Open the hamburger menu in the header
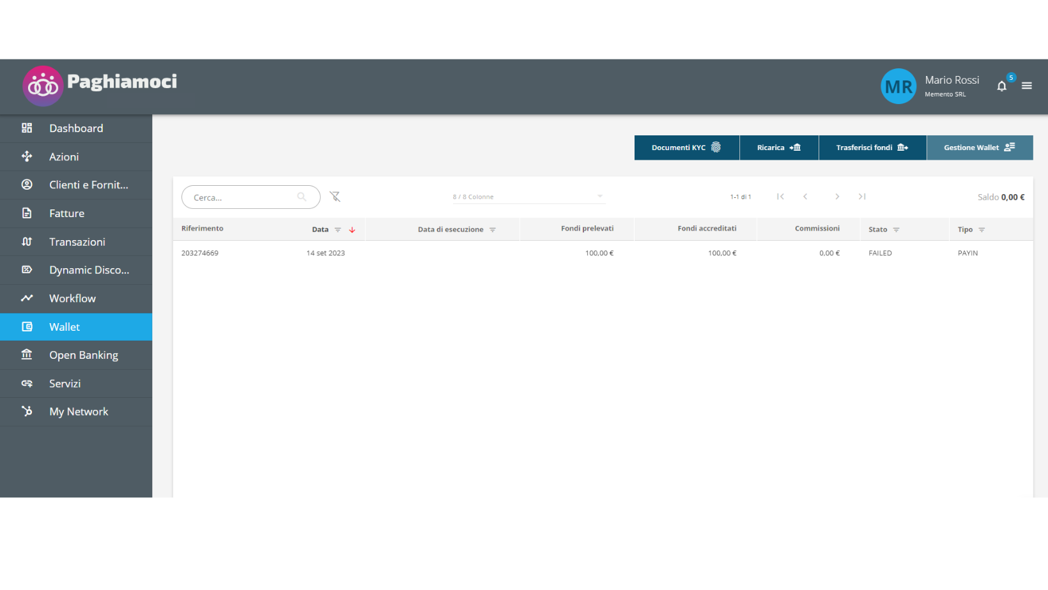Screen dimensions: 1048x590 coord(1026,86)
